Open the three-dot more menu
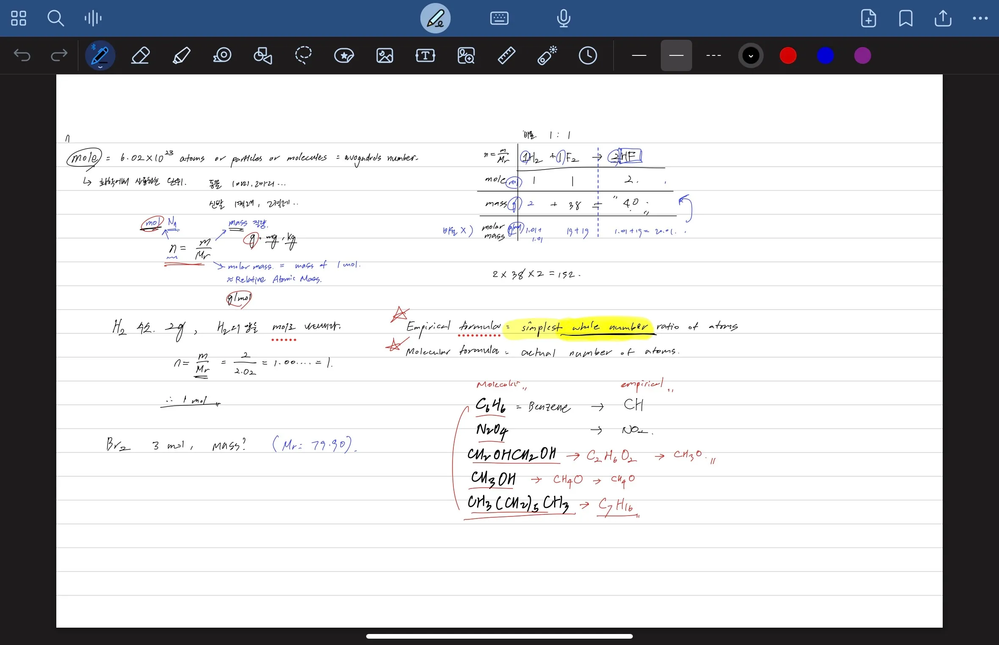The image size is (999, 645). click(x=980, y=18)
